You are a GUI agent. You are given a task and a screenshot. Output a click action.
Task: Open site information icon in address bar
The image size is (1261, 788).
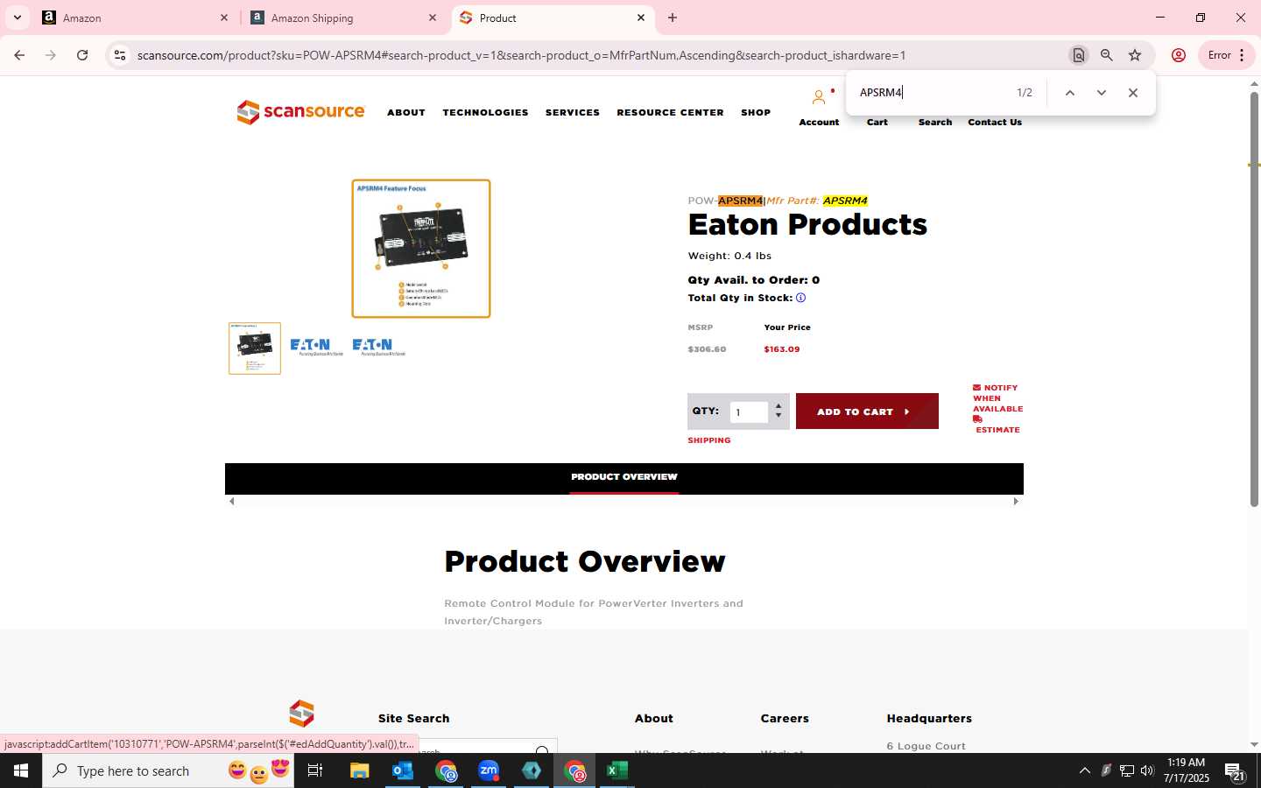click(120, 55)
